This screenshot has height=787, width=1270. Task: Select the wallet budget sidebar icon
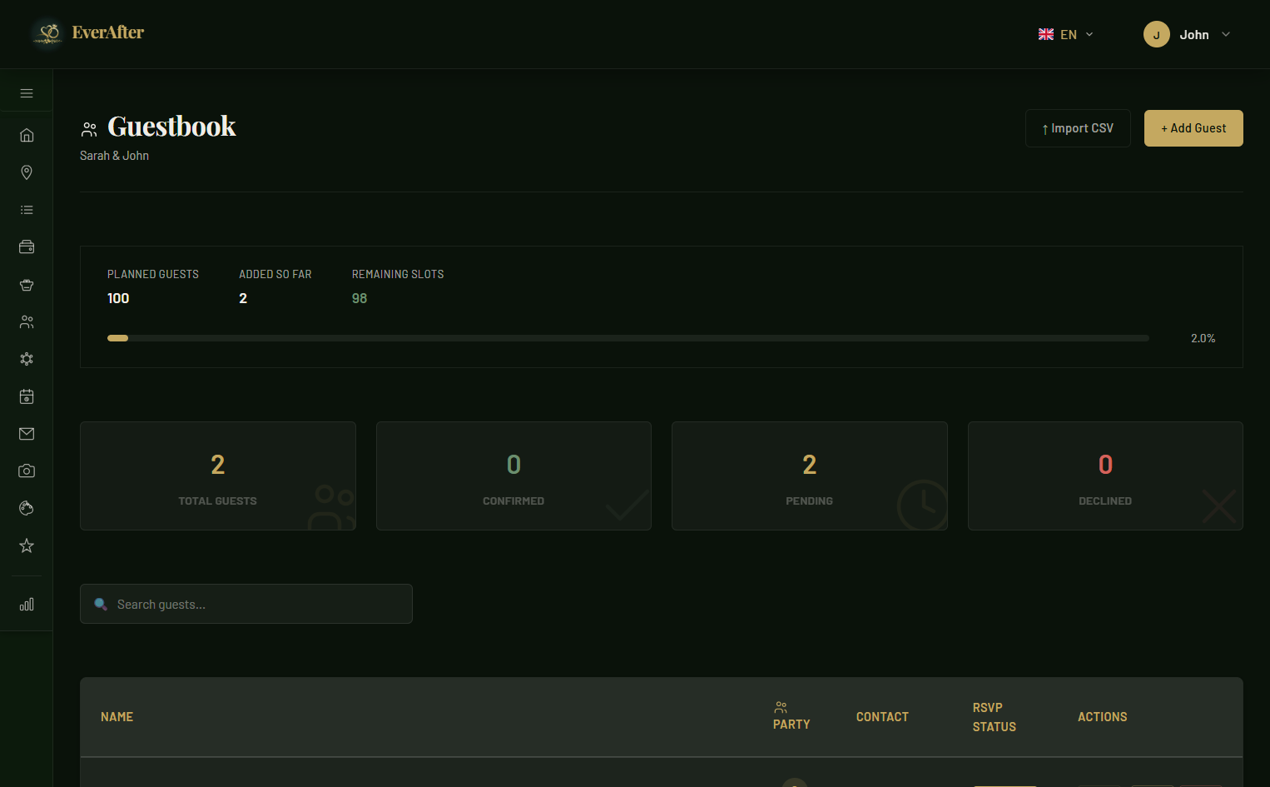[x=27, y=247]
